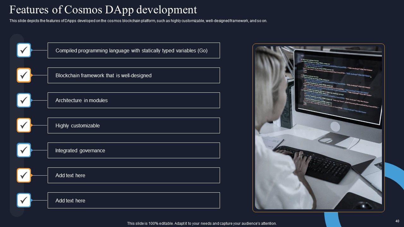Select the orange-bordered checkmark beside Add text here
Screen dimensions: 404x227
coord(24,175)
